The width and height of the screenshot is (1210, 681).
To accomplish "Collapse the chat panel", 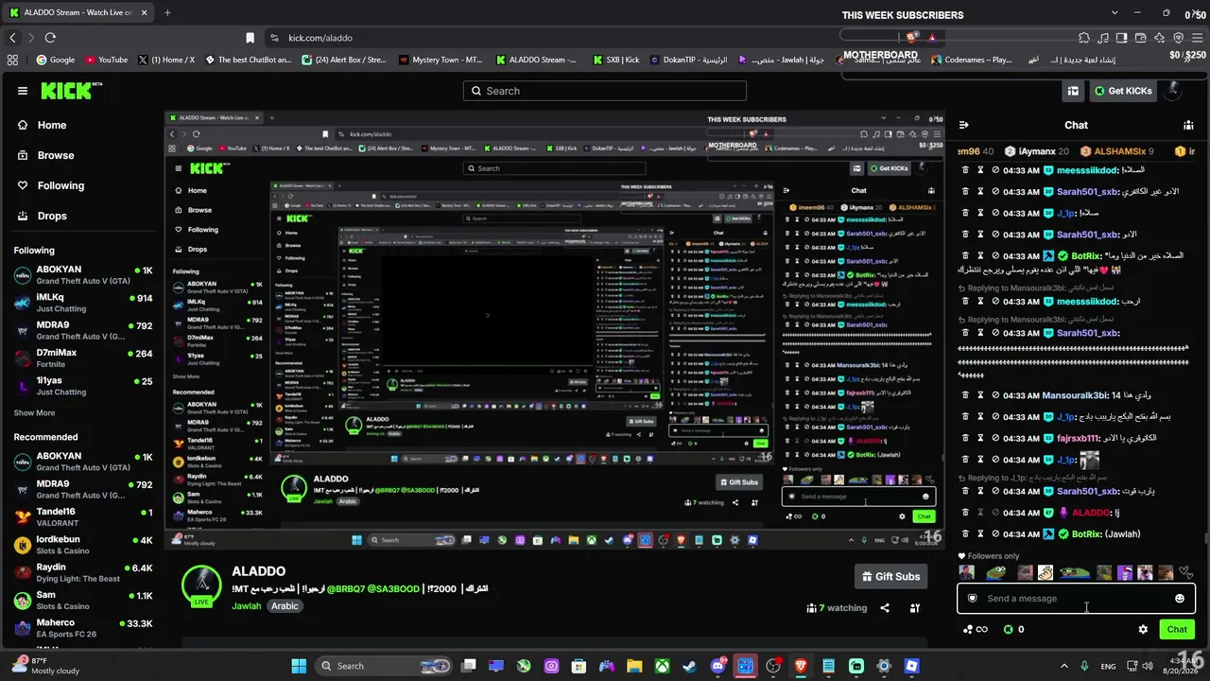I will [x=964, y=125].
